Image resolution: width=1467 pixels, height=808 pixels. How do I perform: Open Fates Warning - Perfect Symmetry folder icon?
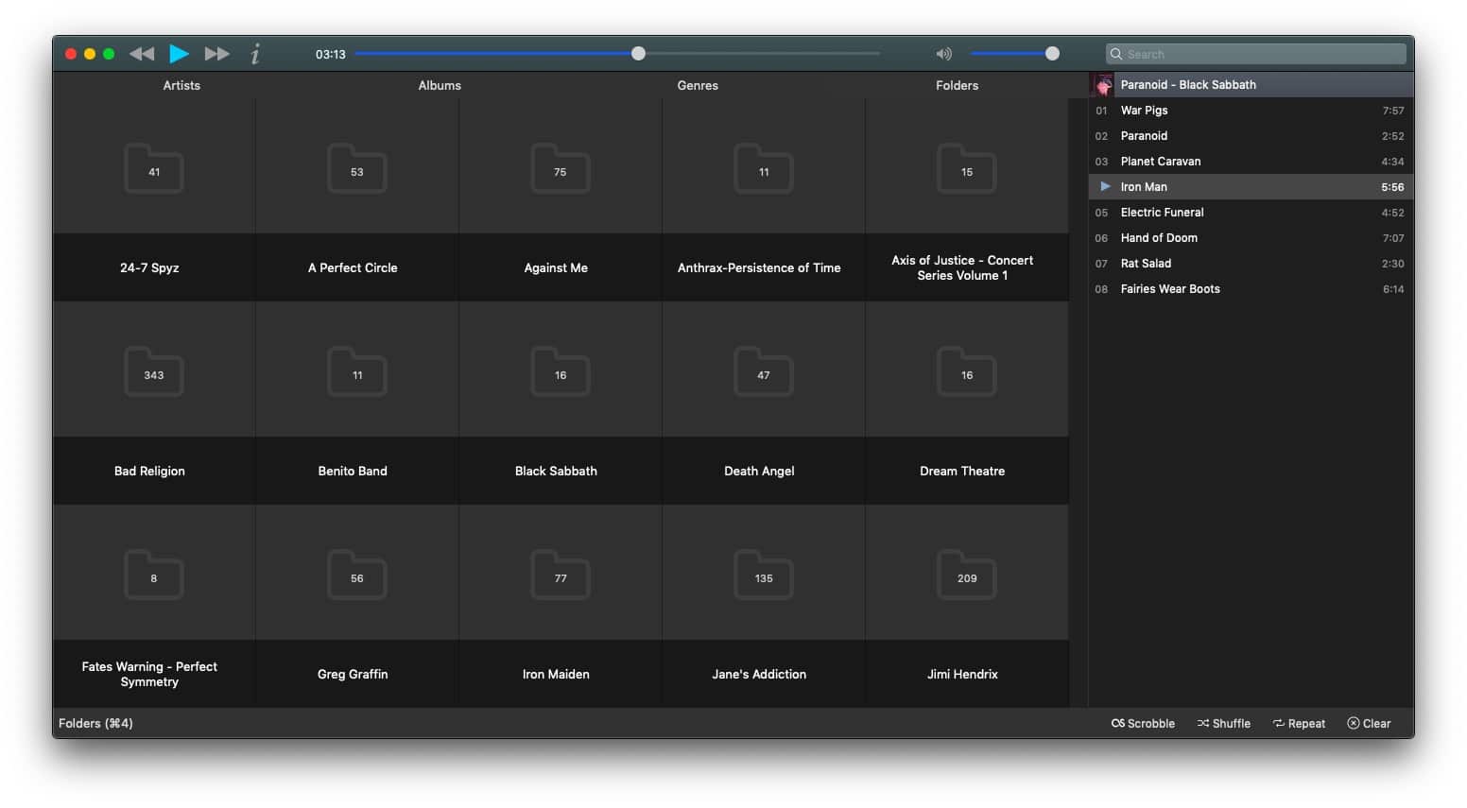[x=154, y=576]
